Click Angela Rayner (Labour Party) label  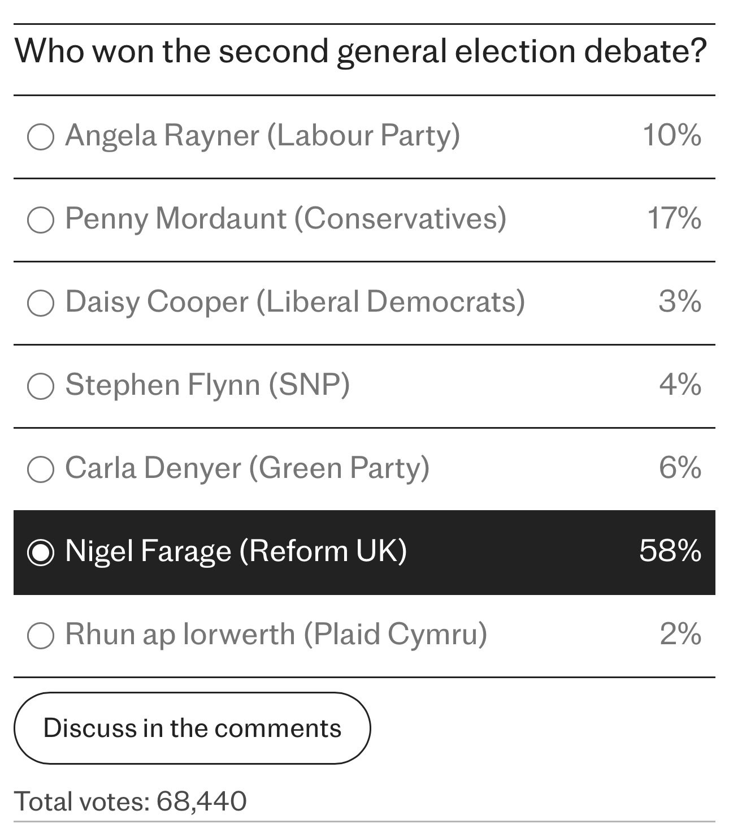coord(263,136)
